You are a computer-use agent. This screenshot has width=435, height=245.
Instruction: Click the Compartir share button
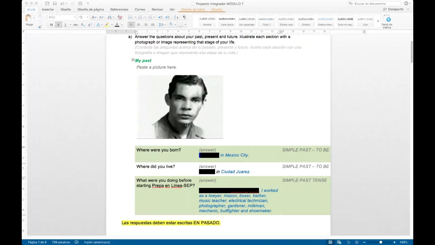tap(393, 9)
